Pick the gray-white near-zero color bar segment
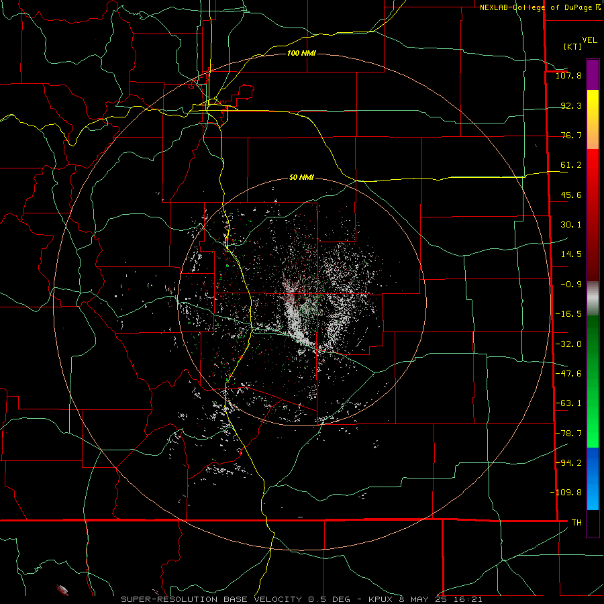The height and width of the screenshot is (604, 604). tap(593, 299)
